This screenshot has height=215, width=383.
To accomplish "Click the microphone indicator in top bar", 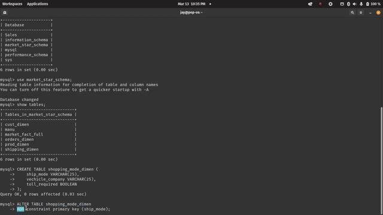I will point(361,4).
